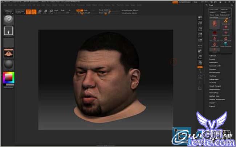Click the Zoom icon on right shelf
Screen dimensions: 236x147
(x=200, y=23)
